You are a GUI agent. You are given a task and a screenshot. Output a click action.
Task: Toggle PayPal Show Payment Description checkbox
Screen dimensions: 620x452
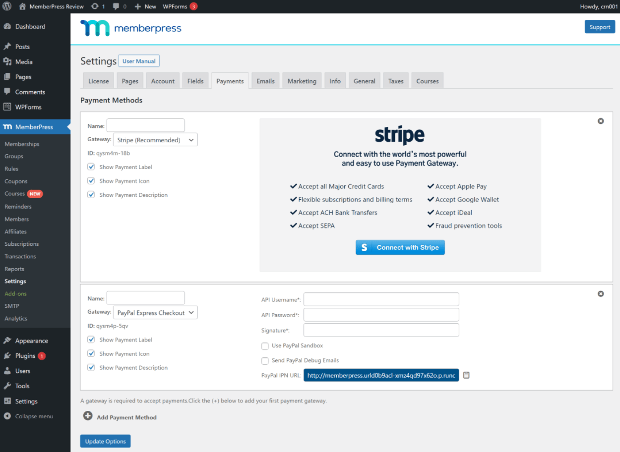pyautogui.click(x=91, y=367)
